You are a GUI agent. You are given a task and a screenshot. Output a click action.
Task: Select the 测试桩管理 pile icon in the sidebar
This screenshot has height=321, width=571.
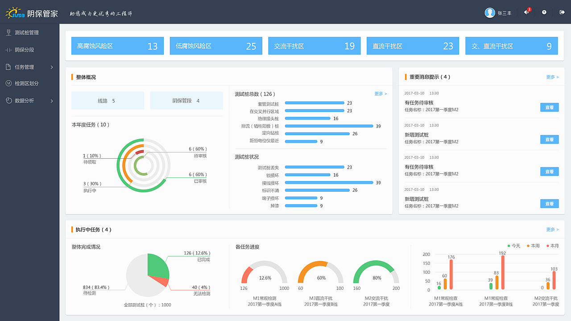pyautogui.click(x=8, y=32)
